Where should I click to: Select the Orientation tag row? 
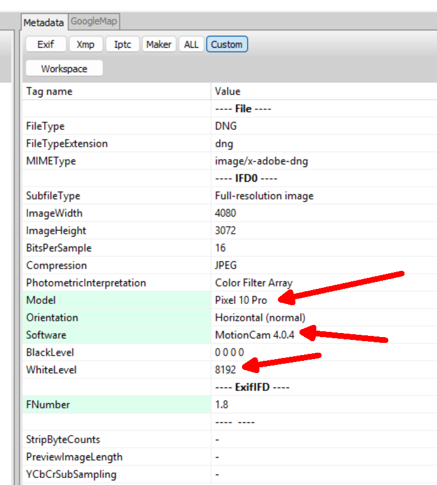click(x=116, y=318)
